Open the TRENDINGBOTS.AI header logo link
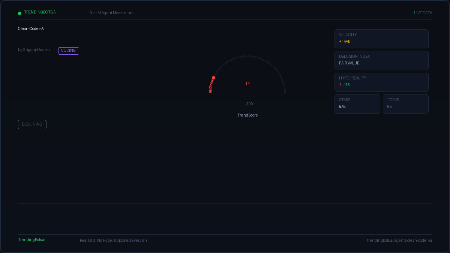 40,12
